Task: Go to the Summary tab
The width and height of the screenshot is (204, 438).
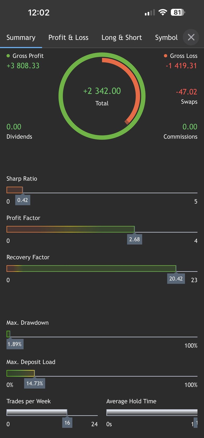Action: (x=21, y=38)
